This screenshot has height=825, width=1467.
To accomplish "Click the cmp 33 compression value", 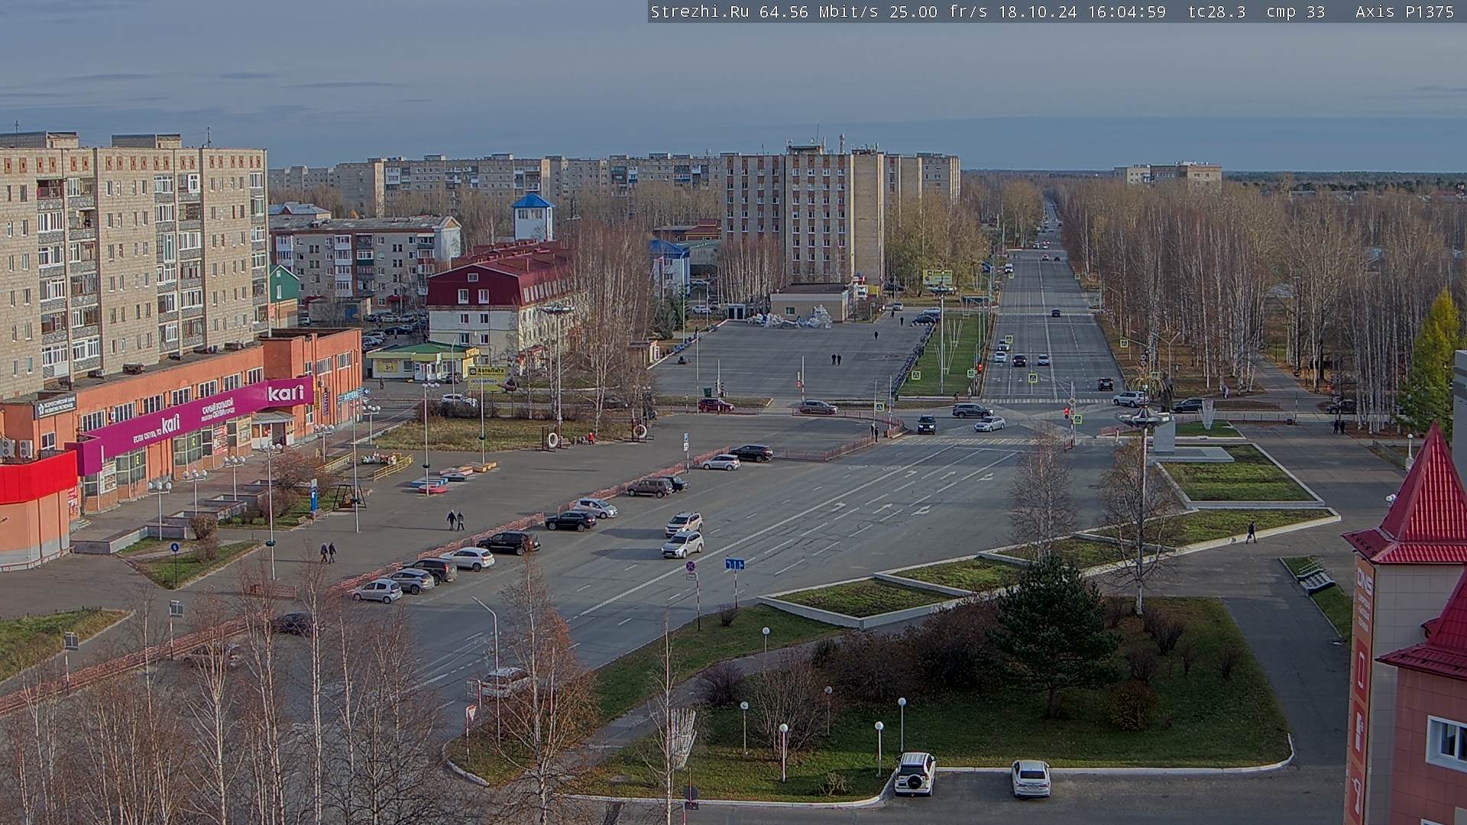I will point(1296,11).
